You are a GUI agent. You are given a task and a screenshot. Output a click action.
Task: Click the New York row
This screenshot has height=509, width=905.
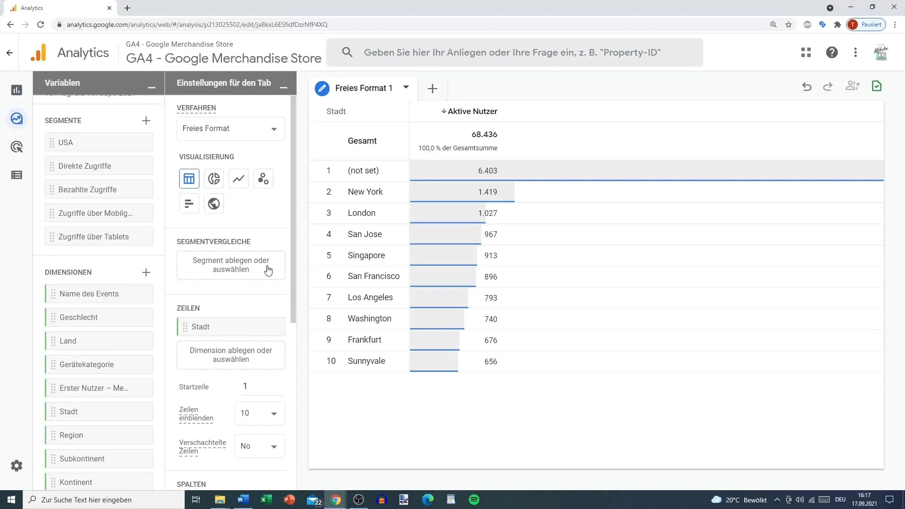point(596,192)
